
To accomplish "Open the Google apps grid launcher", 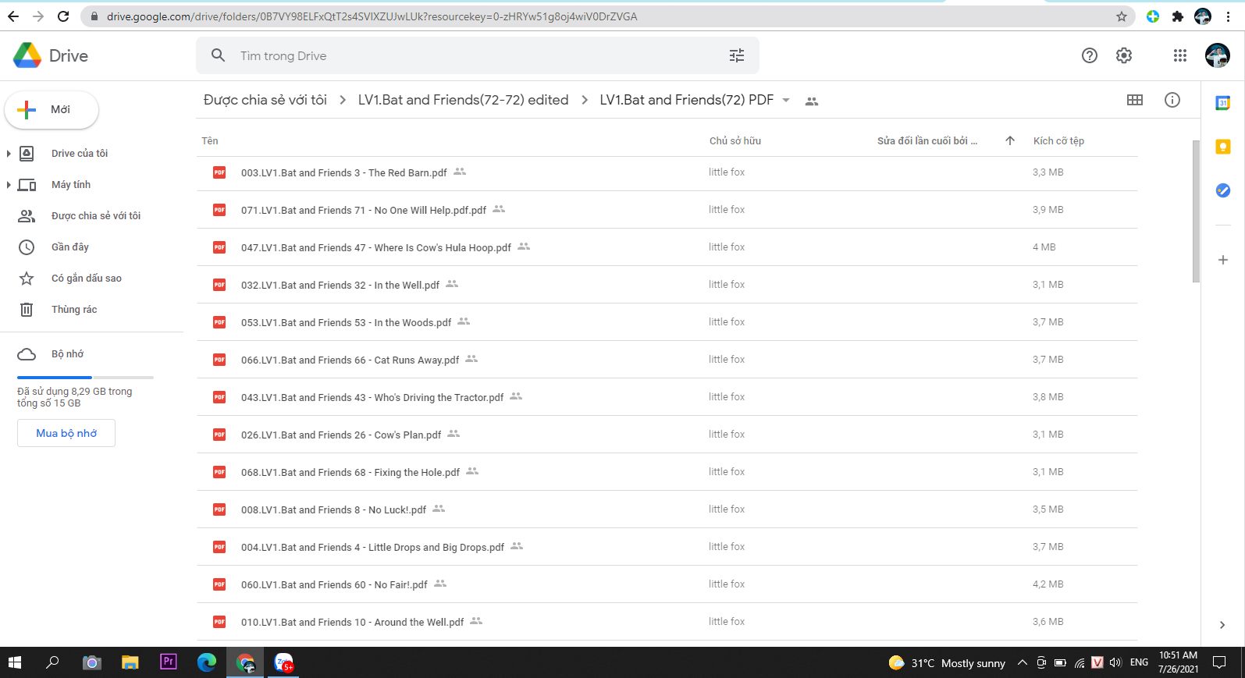I will tap(1179, 55).
